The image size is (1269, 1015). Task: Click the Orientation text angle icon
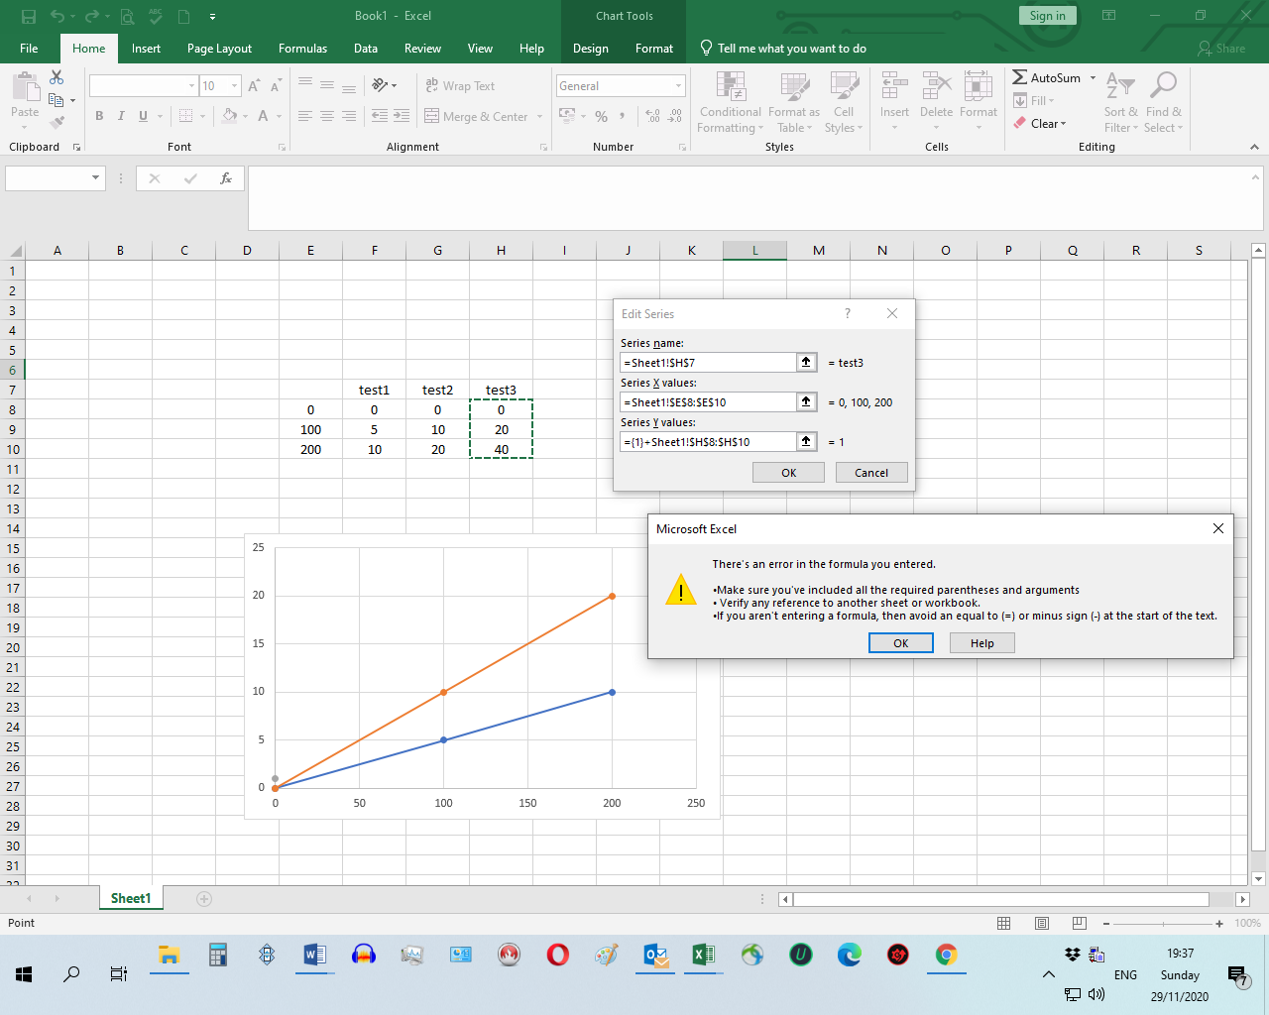click(380, 86)
